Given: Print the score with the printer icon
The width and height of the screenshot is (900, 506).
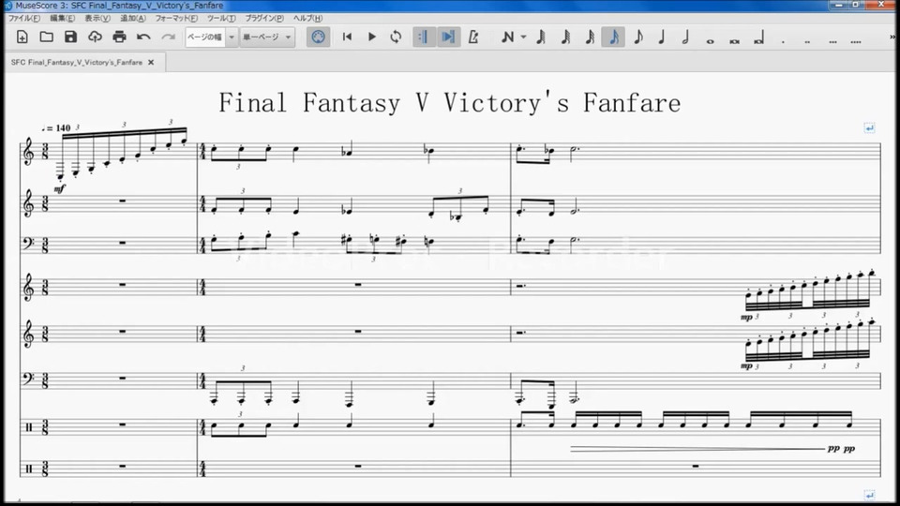Looking at the screenshot, I should 119,37.
